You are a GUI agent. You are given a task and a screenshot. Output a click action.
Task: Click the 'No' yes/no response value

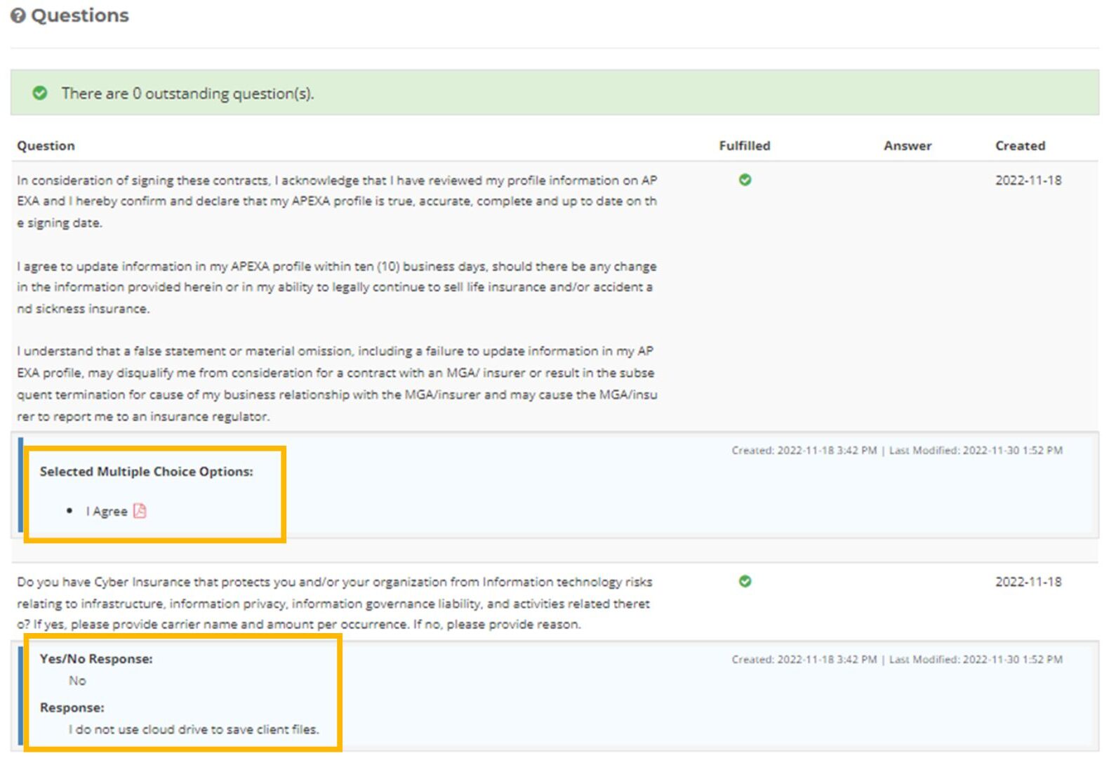tap(77, 681)
